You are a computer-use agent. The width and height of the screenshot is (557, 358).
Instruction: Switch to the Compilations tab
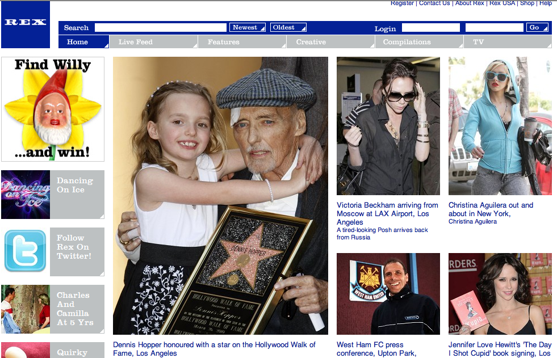(x=419, y=42)
